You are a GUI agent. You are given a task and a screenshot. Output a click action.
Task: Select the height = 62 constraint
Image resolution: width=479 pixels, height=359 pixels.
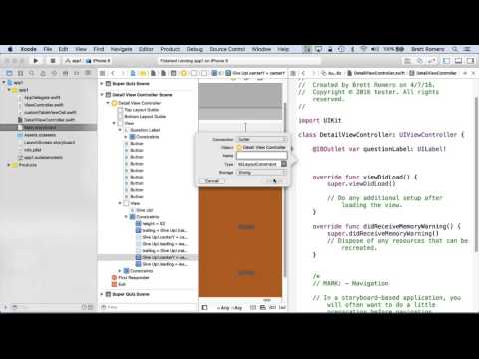click(x=154, y=223)
